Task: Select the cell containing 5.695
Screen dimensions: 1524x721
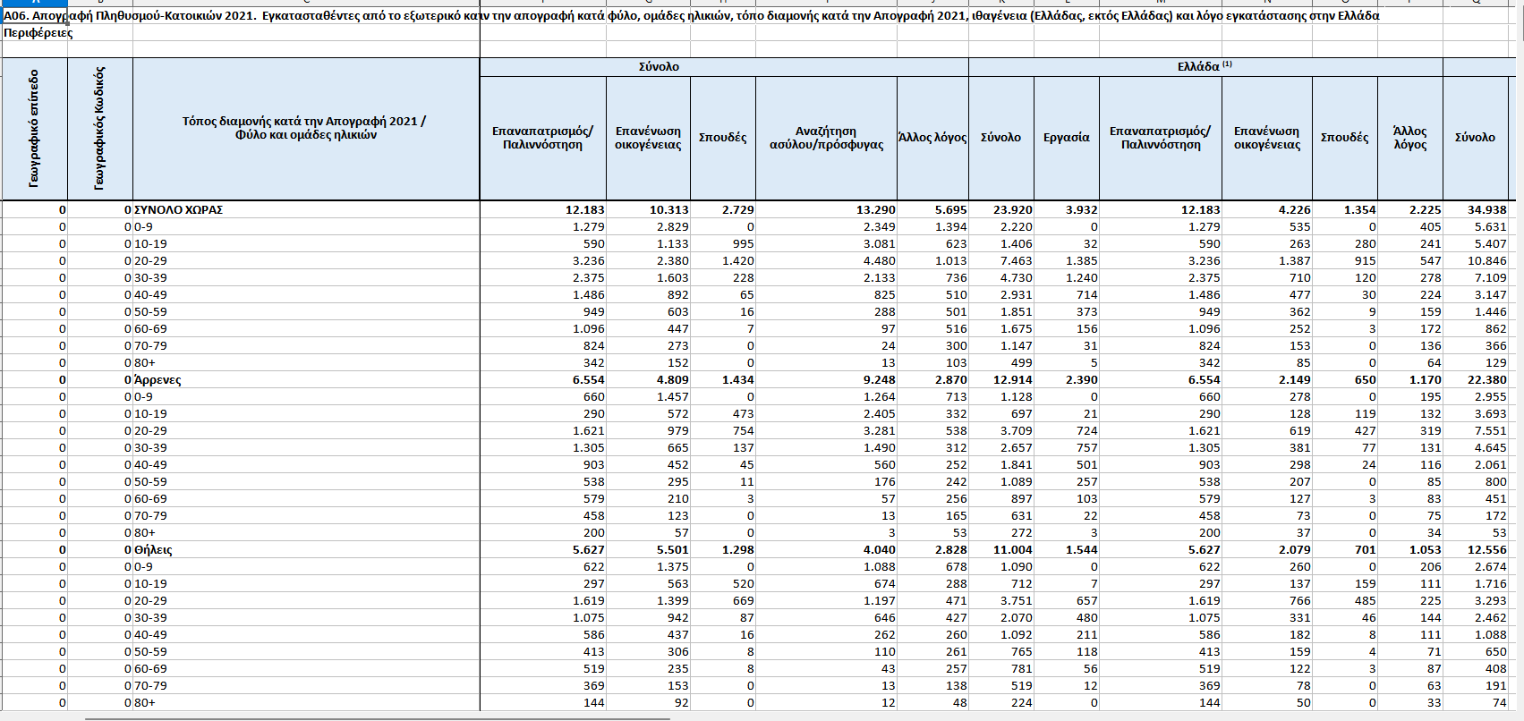Action: (x=933, y=210)
